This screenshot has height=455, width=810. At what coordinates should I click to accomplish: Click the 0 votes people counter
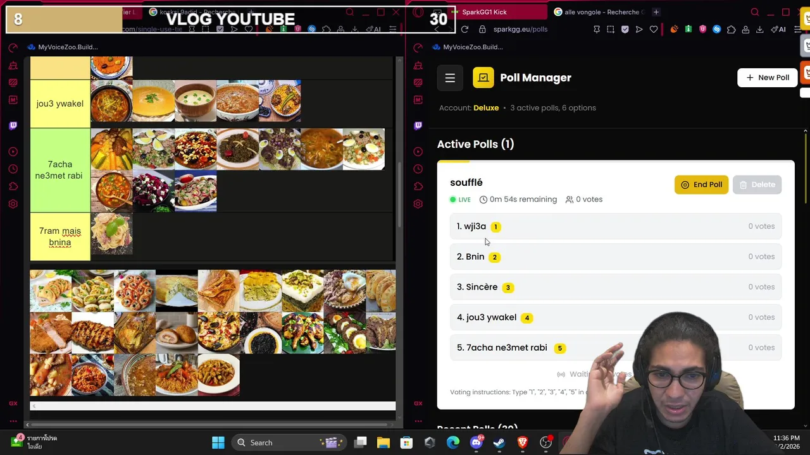click(x=584, y=200)
